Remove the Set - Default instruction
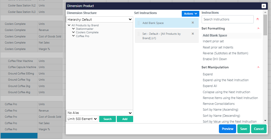The height and width of the screenshot is (139, 271). pos(193,34)
